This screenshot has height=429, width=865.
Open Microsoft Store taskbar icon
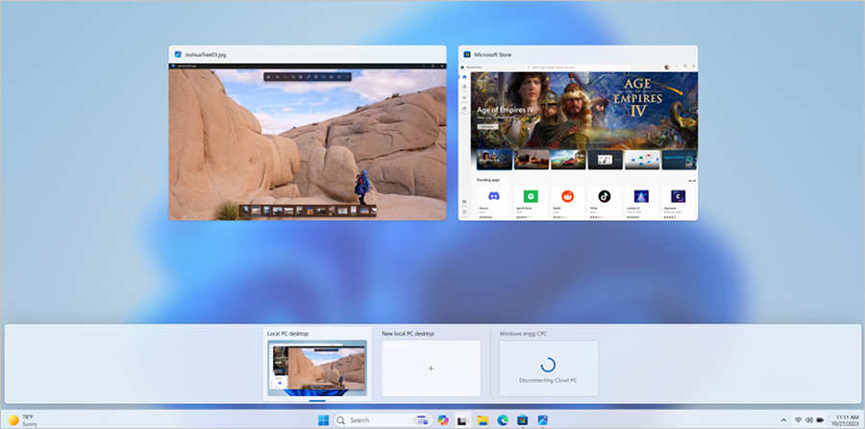[x=522, y=420]
